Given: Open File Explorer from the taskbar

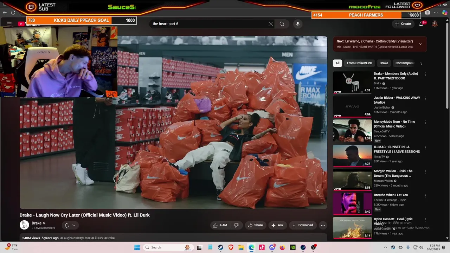Looking at the screenshot, I should click(241, 247).
